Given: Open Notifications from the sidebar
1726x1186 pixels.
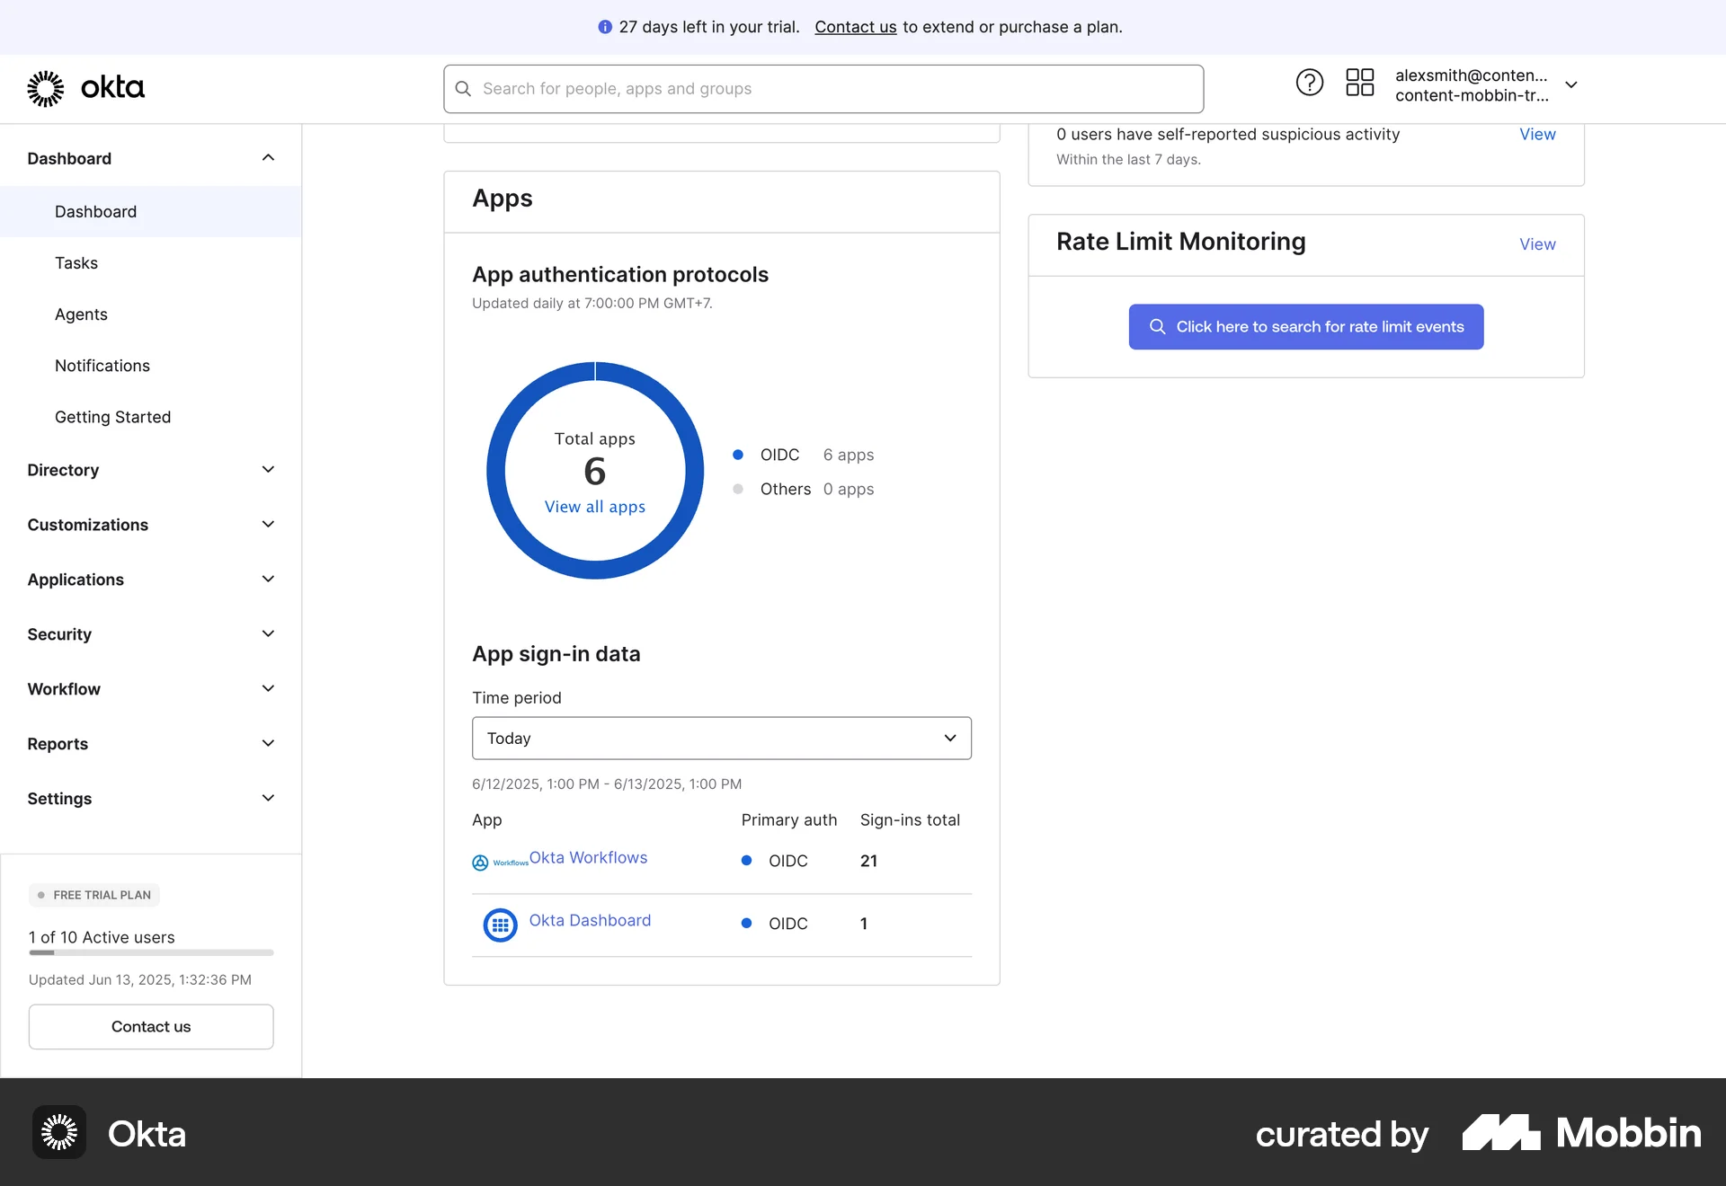Looking at the screenshot, I should tap(102, 366).
